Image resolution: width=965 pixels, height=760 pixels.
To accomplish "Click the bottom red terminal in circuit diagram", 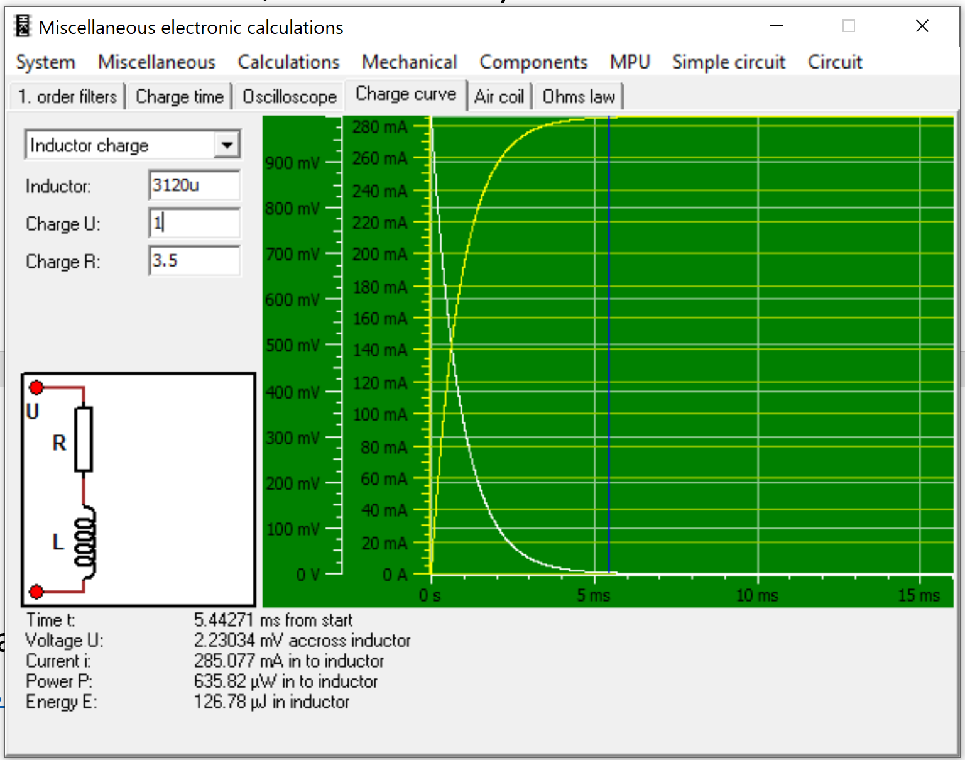I will [x=36, y=592].
